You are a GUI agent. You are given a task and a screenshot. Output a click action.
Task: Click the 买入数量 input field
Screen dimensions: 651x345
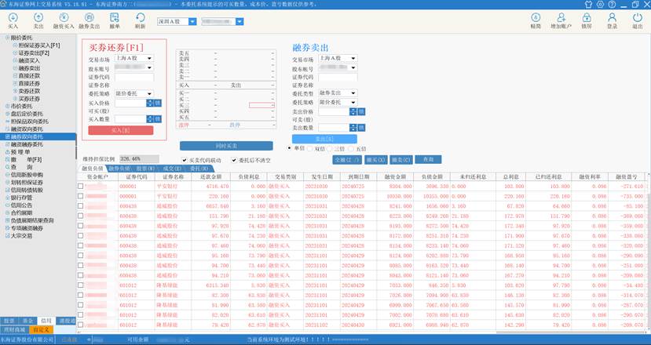[x=130, y=119]
